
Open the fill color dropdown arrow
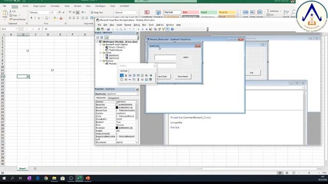pyautogui.click(x=57, y=18)
